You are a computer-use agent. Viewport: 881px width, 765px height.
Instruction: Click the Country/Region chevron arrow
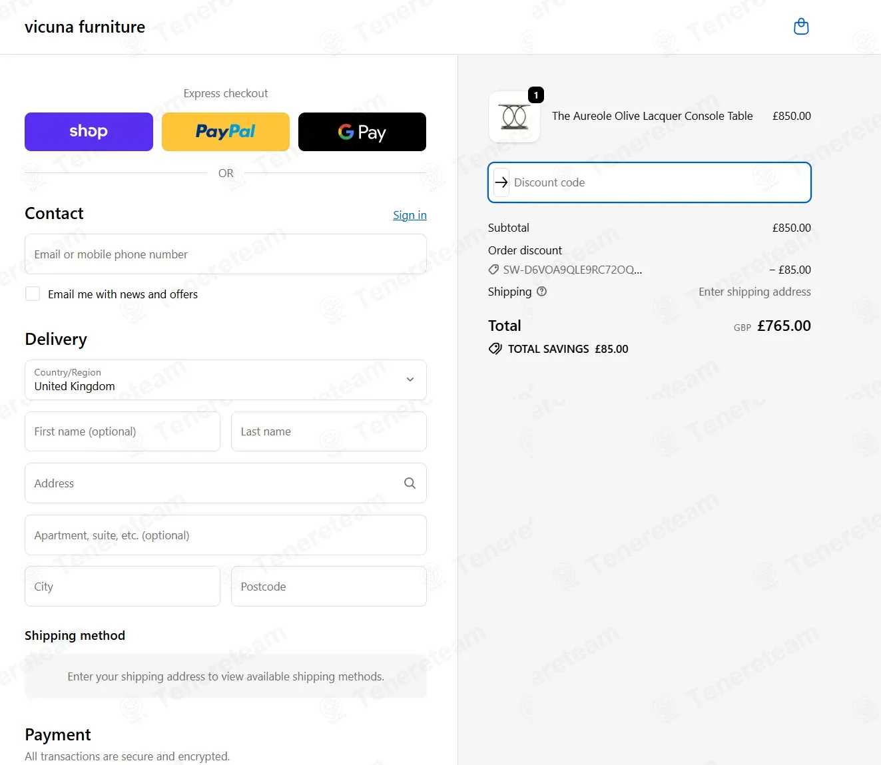pos(410,380)
